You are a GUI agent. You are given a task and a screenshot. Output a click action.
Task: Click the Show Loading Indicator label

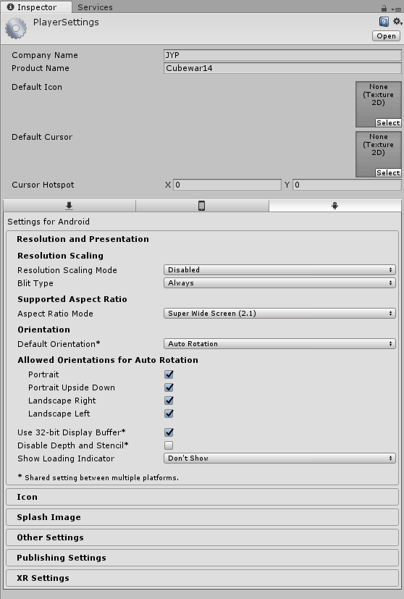(66, 458)
